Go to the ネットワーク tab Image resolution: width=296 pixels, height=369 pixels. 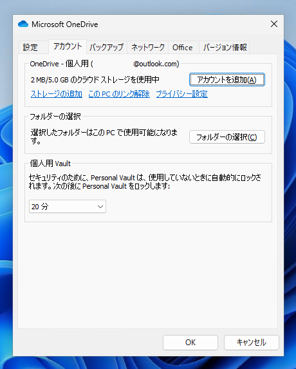[147, 47]
